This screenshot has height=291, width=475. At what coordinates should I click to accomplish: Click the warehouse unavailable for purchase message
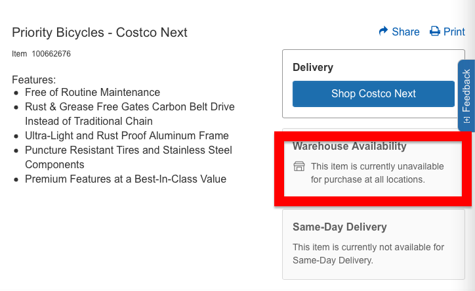(x=377, y=173)
